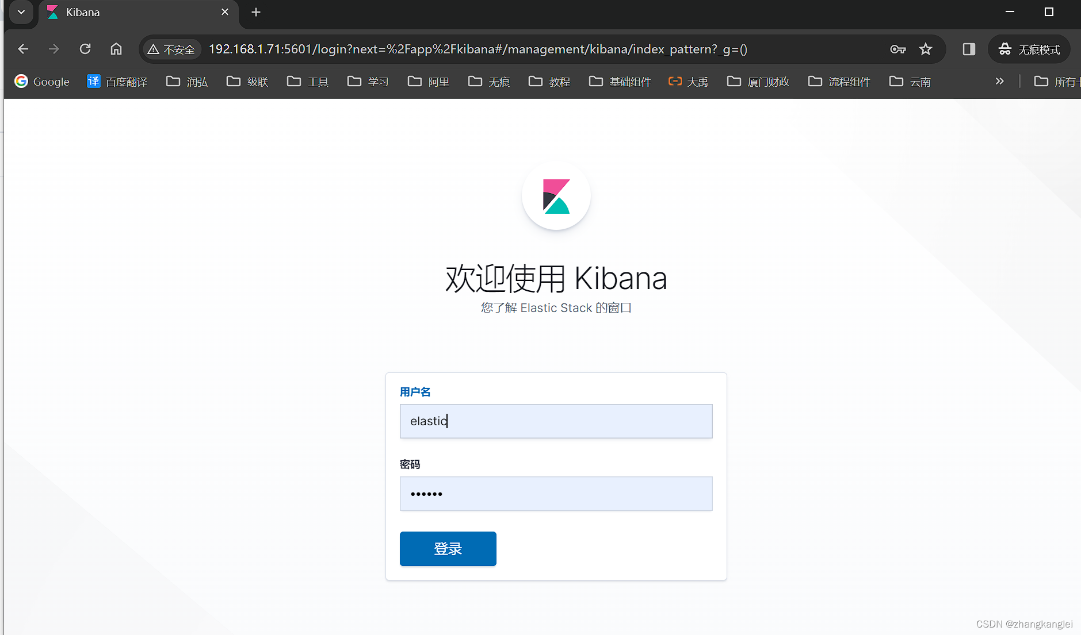Viewport: 1081px width, 635px height.
Task: Open the 教程 bookmark folder
Action: coord(549,82)
